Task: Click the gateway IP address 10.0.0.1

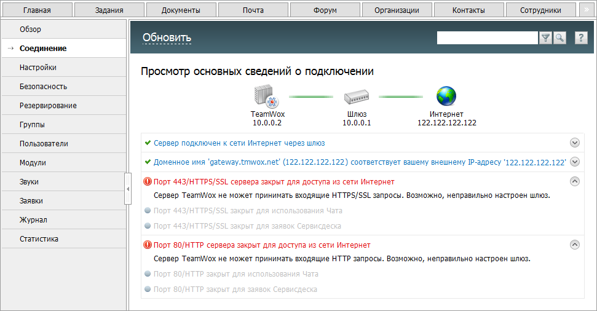Action: click(357, 122)
